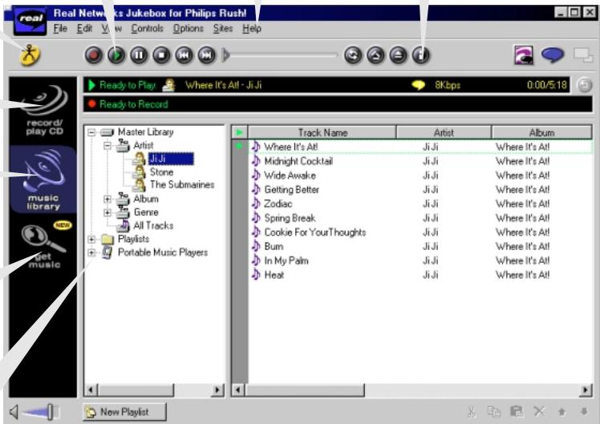Open the Options menu
This screenshot has height=424, width=600.
189,29
